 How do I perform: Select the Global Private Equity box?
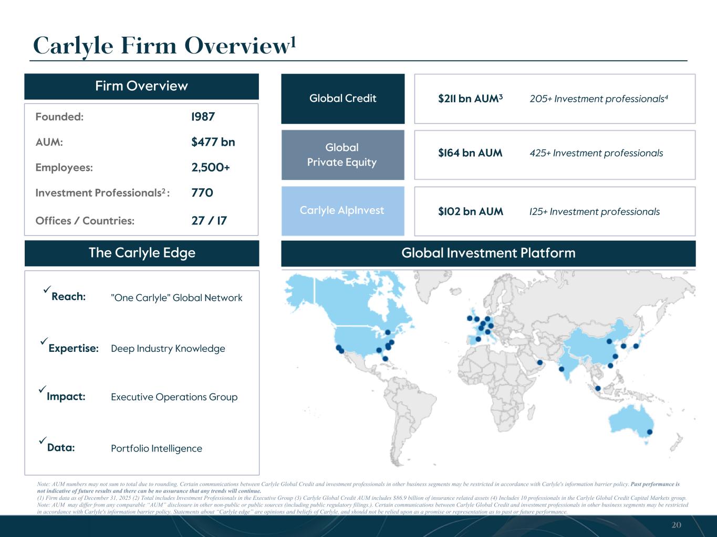(343, 155)
